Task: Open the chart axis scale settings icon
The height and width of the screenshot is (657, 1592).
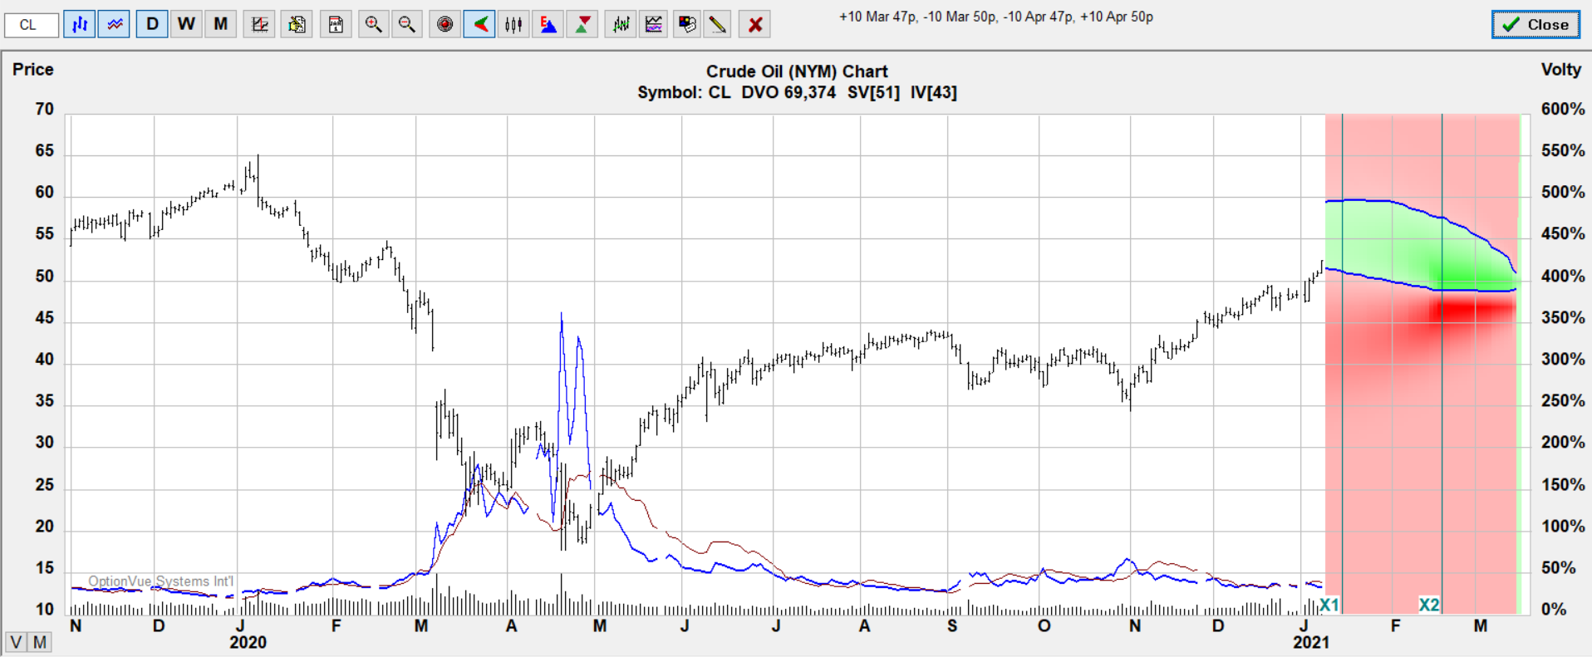Action: pyautogui.click(x=259, y=24)
